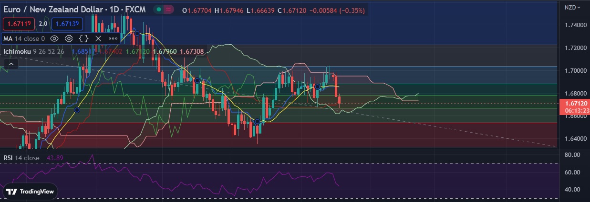Hide the MA indicator using eye icon
This screenshot has width=590, height=202.
click(54, 38)
